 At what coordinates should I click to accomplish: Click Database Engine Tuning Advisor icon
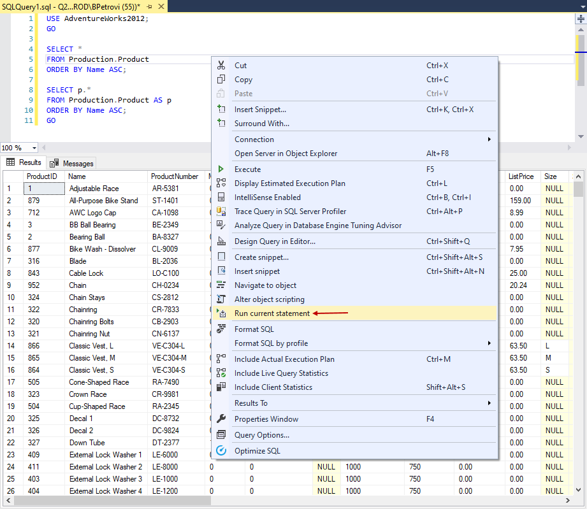221,226
